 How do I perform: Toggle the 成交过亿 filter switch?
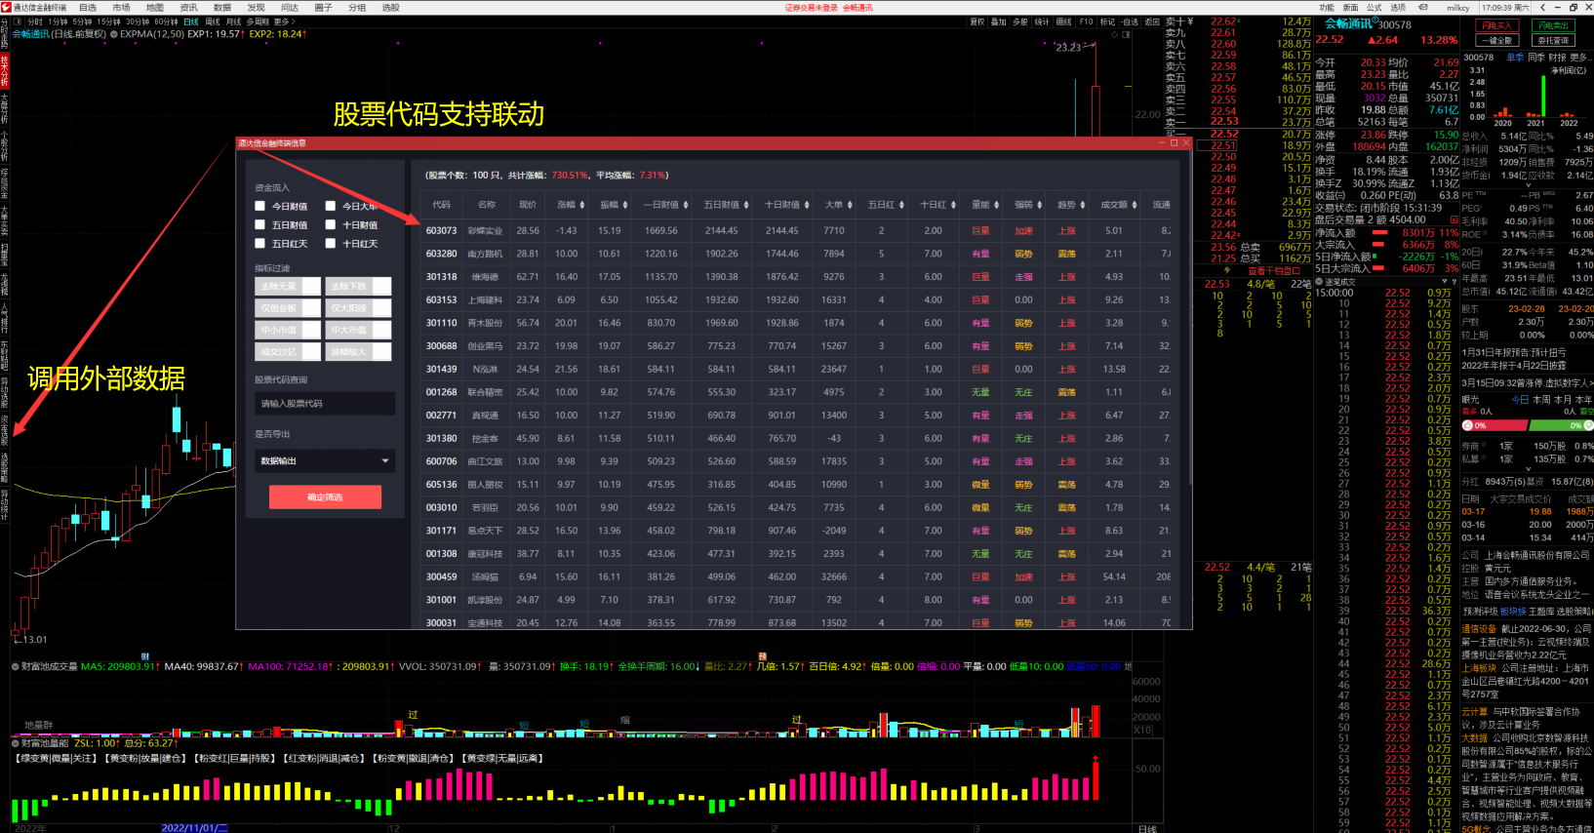pyautogui.click(x=288, y=351)
